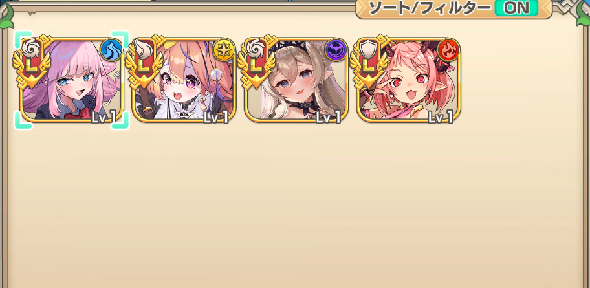Click the wing class icon on orange-haired character

143,49
